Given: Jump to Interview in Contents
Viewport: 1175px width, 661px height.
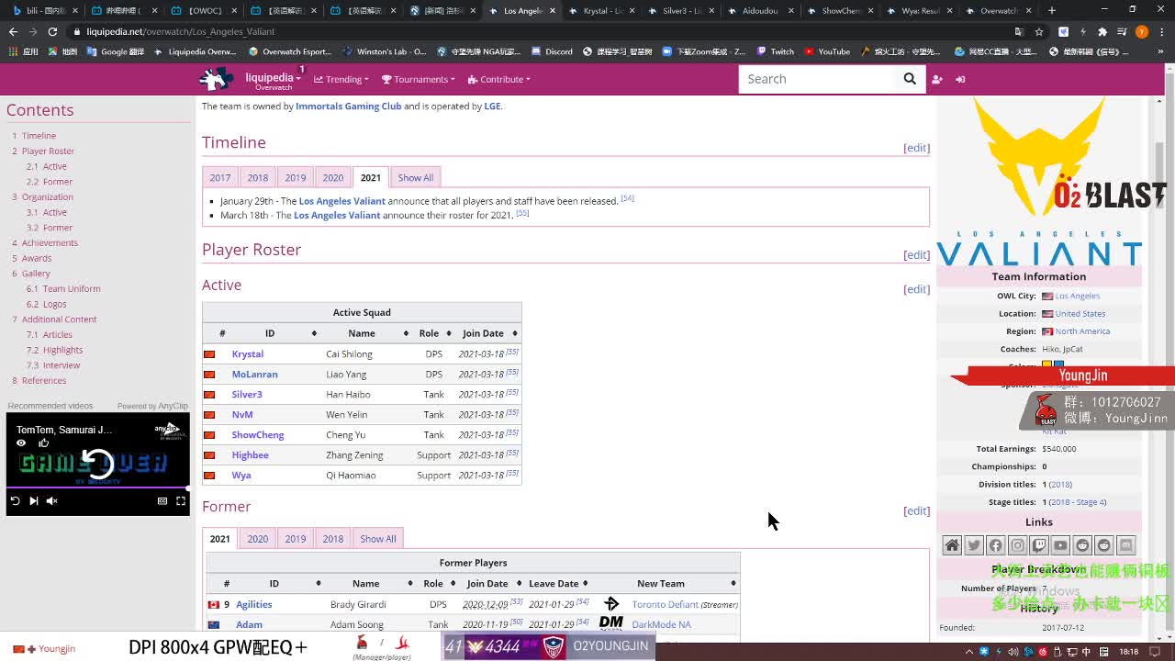Looking at the screenshot, I should (62, 365).
